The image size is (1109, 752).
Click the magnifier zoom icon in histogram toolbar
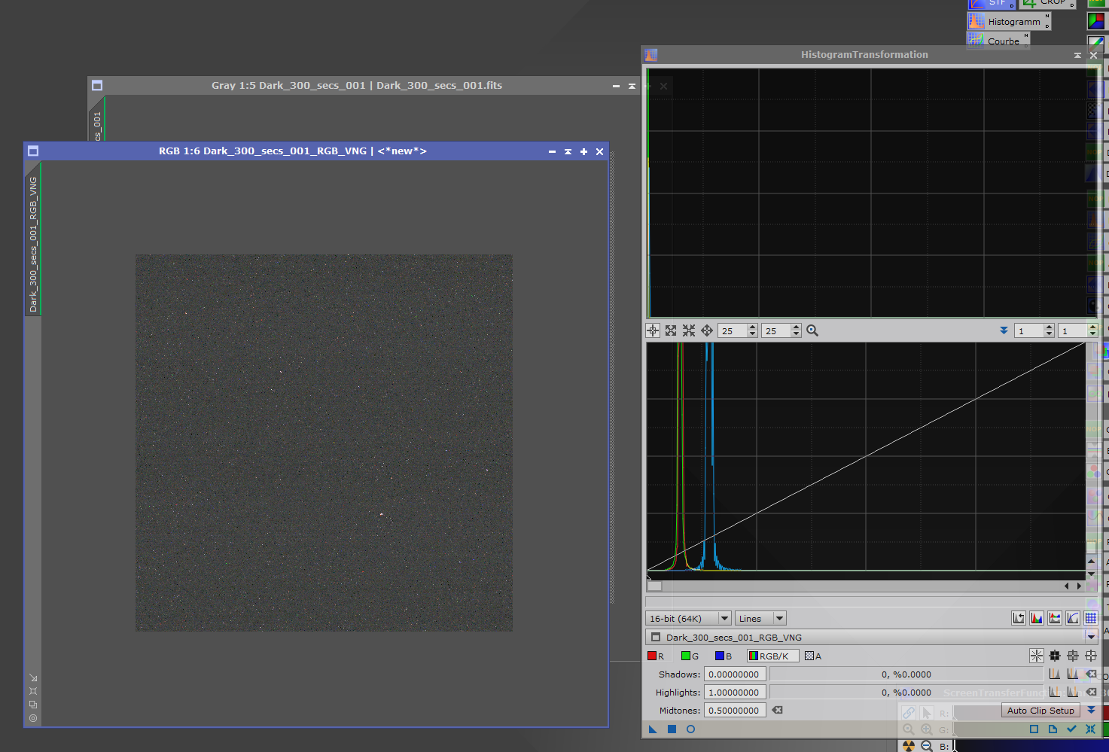tap(812, 330)
